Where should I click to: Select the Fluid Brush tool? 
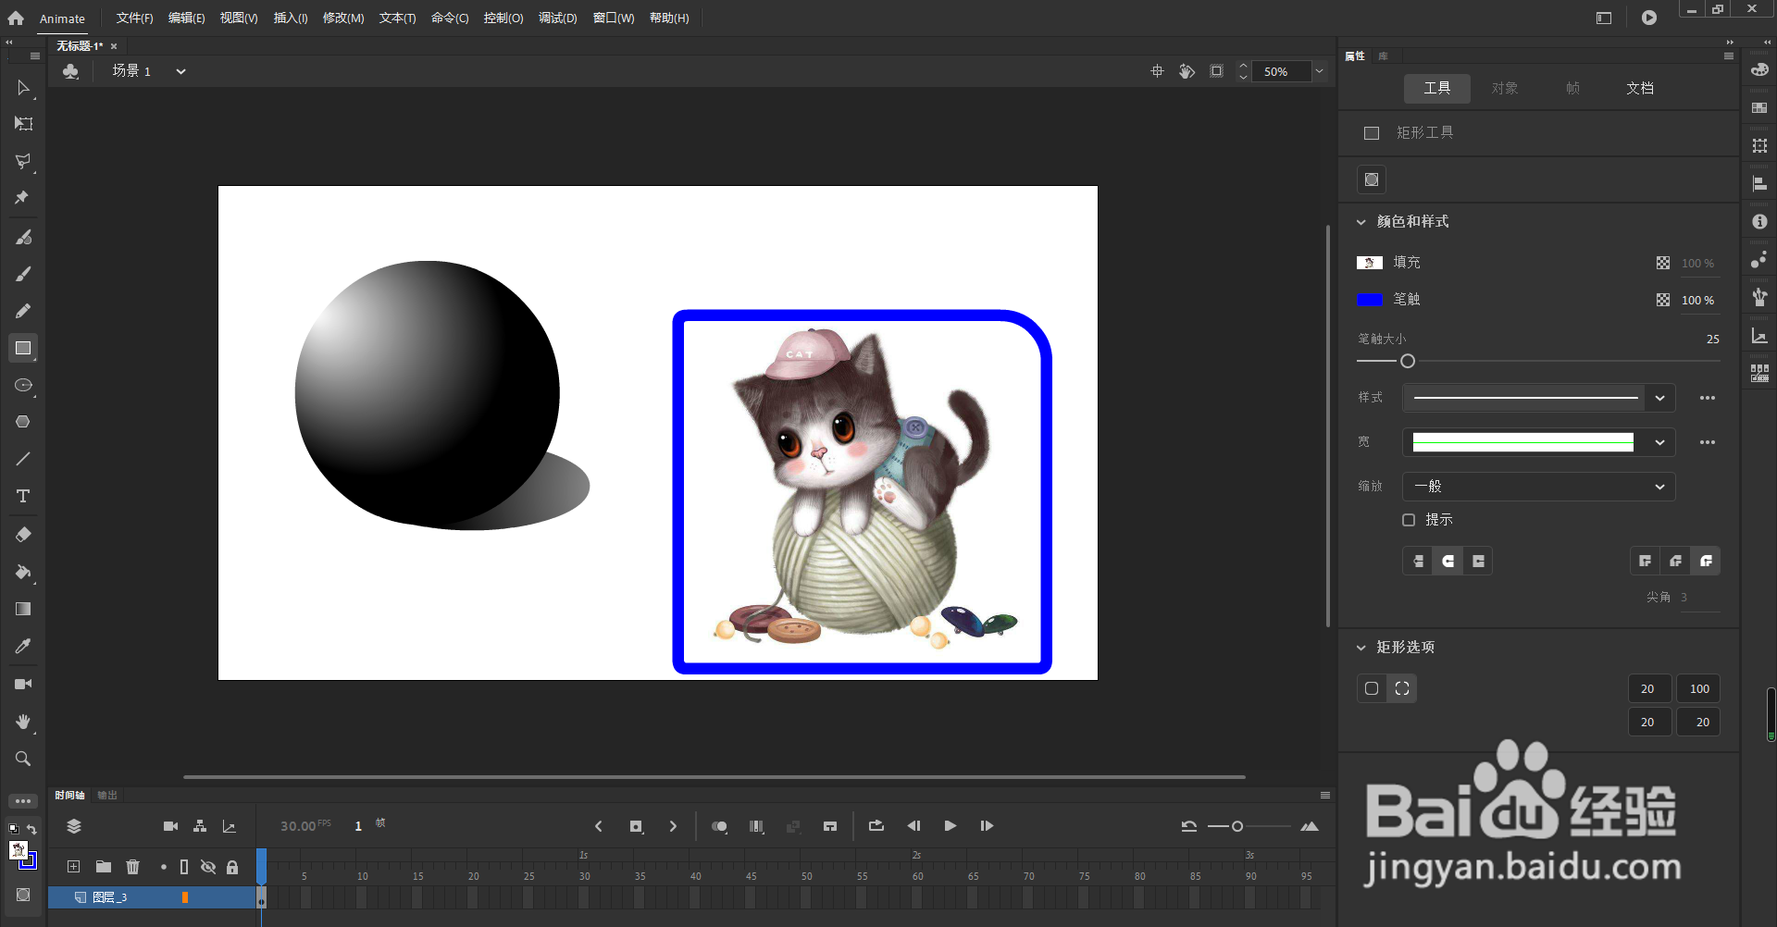pos(23,238)
